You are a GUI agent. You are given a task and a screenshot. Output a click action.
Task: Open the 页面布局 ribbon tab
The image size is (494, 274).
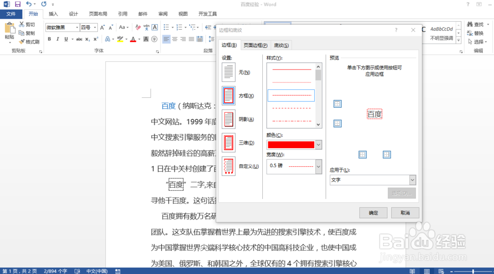click(x=98, y=14)
